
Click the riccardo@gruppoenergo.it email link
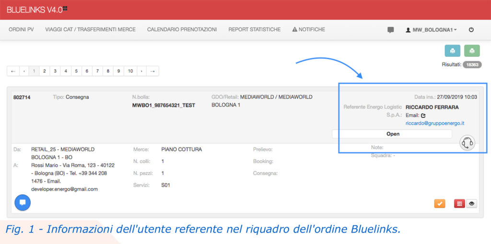point(434,123)
